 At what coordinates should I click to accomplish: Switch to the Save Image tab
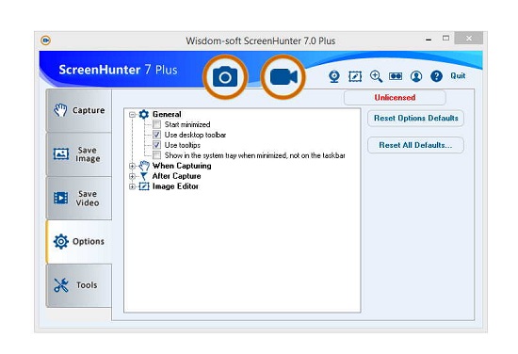(78, 154)
